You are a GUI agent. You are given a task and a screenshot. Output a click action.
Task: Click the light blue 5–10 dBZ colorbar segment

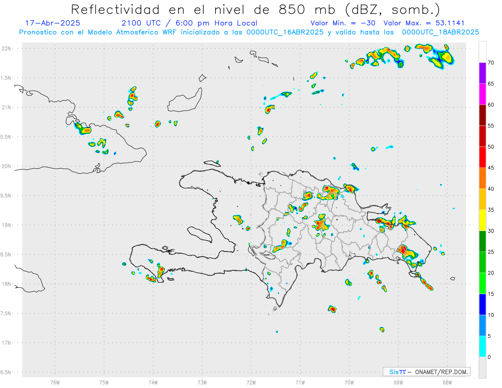tap(482, 326)
